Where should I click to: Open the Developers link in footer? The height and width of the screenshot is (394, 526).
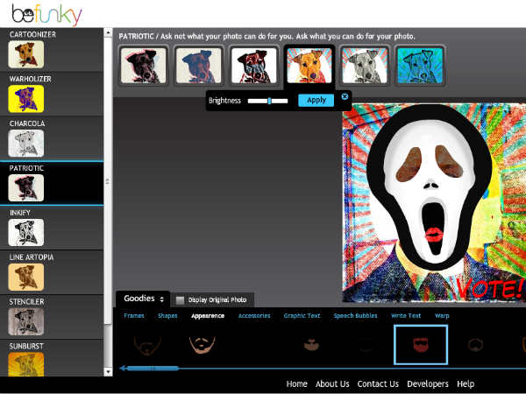pyautogui.click(x=428, y=383)
